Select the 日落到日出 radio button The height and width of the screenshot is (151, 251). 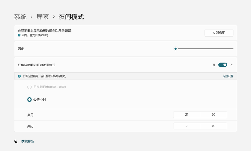point(29,87)
